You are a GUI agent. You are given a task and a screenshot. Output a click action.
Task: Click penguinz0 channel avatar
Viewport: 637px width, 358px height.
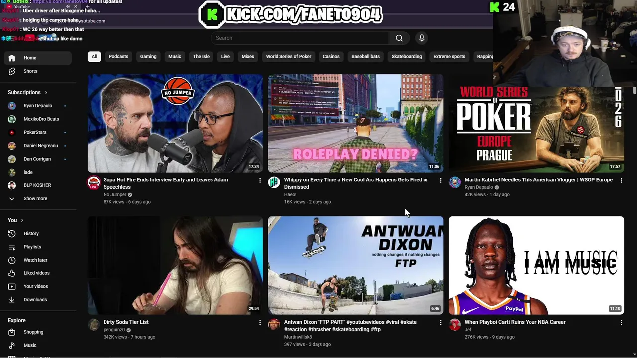pos(94,325)
